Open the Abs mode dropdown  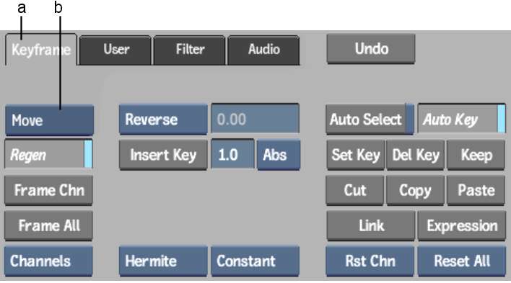[x=279, y=155]
